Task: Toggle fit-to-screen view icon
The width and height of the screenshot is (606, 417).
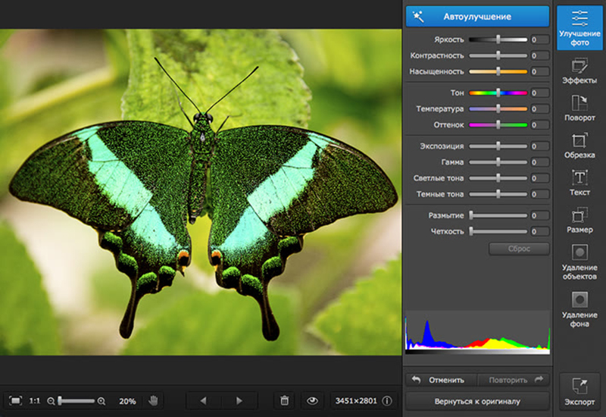Action: point(15,400)
